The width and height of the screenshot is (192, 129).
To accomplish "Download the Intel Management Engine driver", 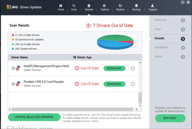I will (x=114, y=68).
